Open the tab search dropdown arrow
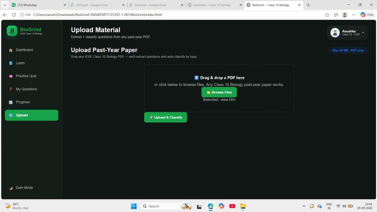The height and width of the screenshot is (212, 377). [5, 5]
